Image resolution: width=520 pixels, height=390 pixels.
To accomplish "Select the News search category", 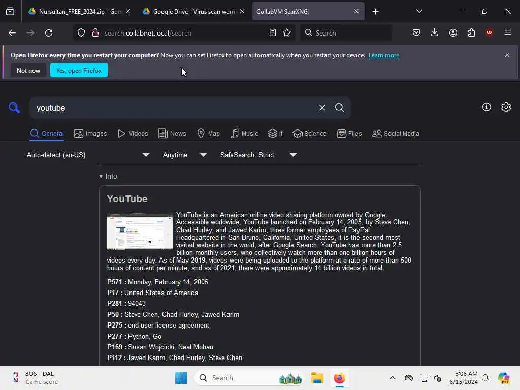I will pyautogui.click(x=172, y=134).
